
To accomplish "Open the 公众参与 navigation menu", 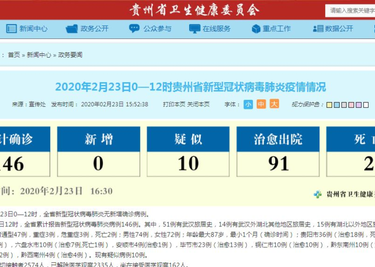I will pyautogui.click(x=157, y=29).
